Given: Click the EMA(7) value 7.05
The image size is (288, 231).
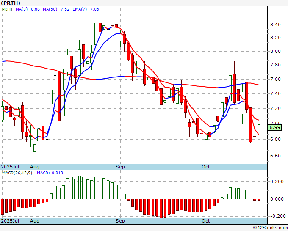Looking at the screenshot, I should (x=94, y=9).
